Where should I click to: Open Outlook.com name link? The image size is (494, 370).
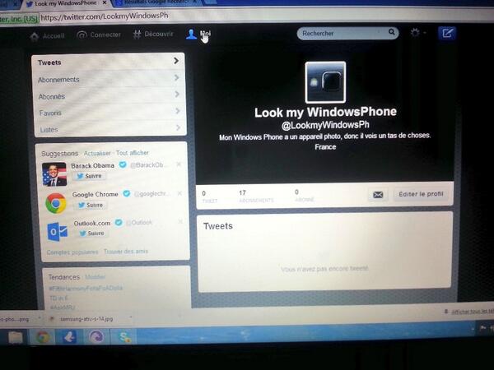coord(92,223)
